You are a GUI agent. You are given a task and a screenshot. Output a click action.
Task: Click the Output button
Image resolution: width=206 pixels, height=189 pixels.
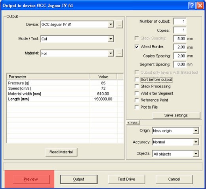(x=79, y=179)
